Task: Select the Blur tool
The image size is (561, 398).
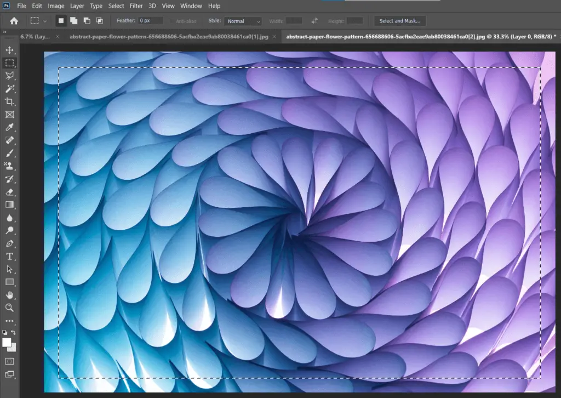Action: pyautogui.click(x=10, y=218)
